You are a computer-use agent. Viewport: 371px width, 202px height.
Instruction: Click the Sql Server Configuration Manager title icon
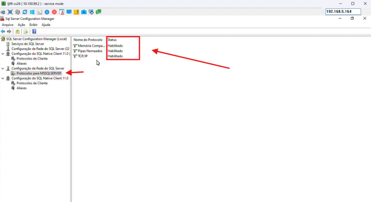click(2, 19)
